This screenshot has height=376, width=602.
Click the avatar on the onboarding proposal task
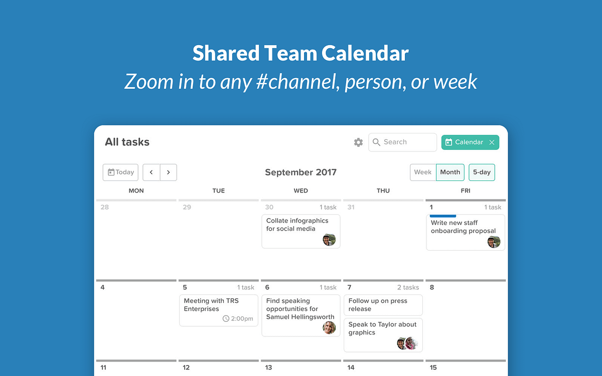click(x=494, y=242)
